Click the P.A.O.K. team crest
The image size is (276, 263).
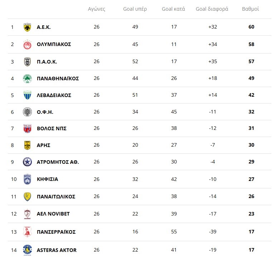pos(27,62)
